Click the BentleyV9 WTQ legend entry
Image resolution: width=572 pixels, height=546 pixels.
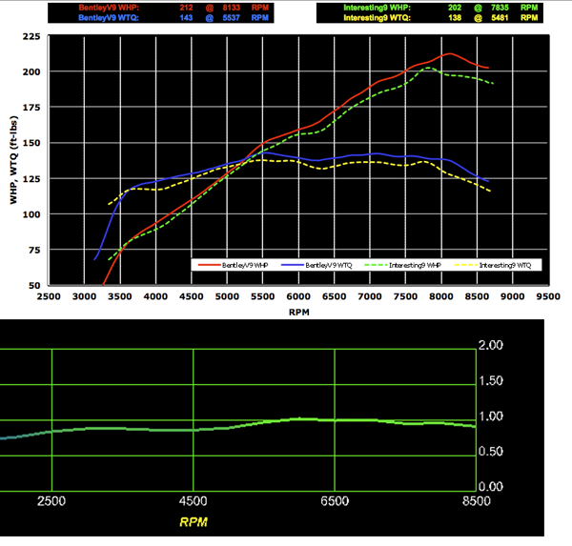coord(317,265)
